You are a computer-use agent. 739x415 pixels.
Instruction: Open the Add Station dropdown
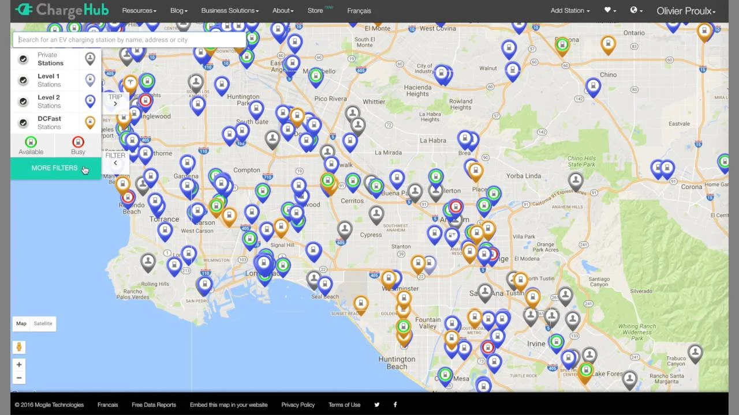570,10
